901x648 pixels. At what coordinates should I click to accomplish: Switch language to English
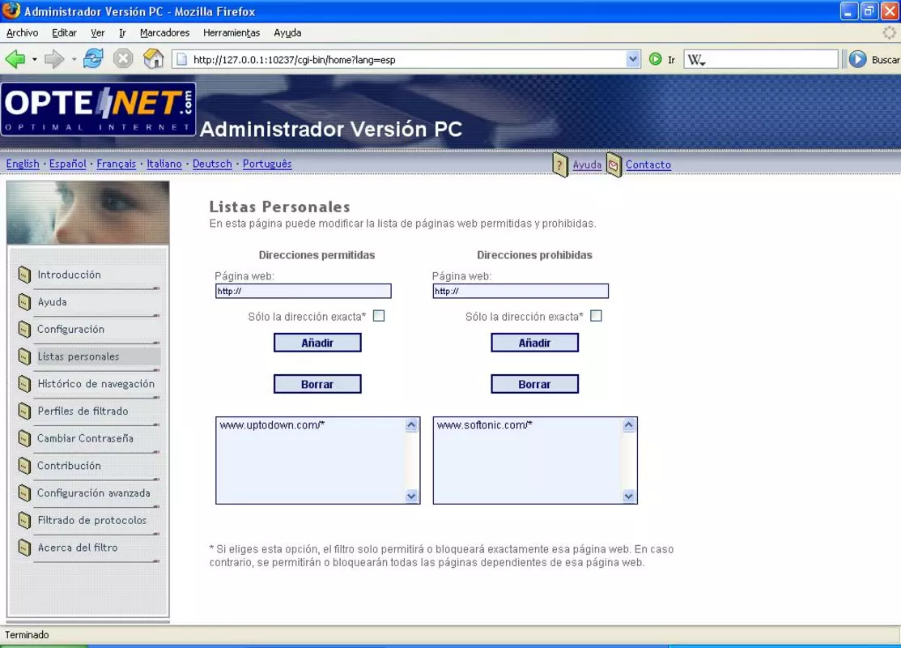23,164
